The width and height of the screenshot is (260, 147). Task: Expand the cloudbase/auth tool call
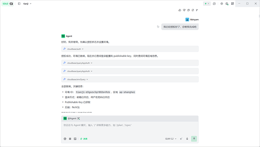[130, 49]
